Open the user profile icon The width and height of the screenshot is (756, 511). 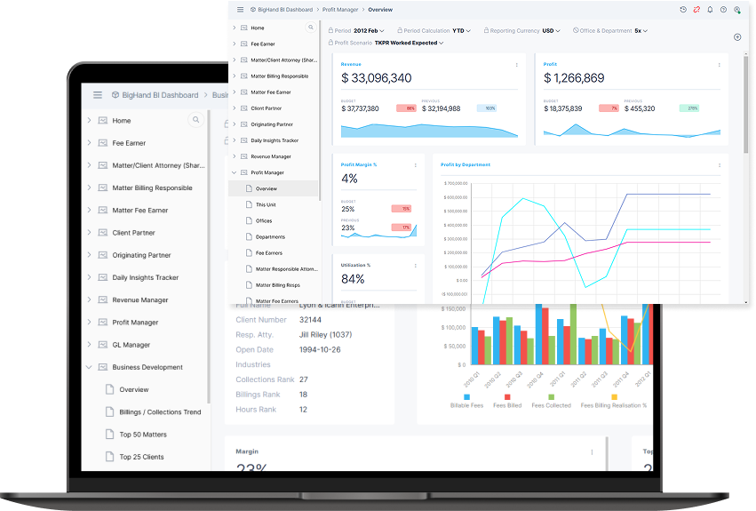(737, 10)
